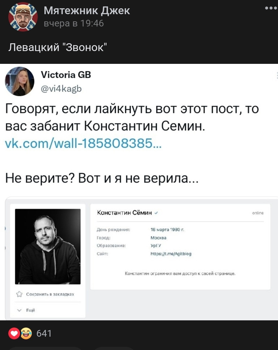
Task: Click the Victoria GB display name
Action: [66, 75]
